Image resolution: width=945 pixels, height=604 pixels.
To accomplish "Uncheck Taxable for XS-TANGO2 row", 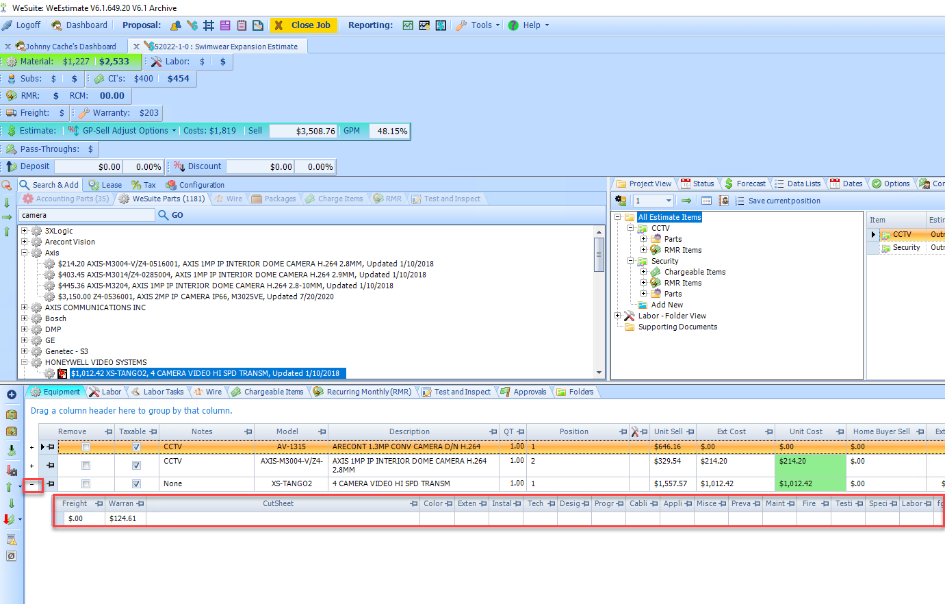I will click(136, 483).
